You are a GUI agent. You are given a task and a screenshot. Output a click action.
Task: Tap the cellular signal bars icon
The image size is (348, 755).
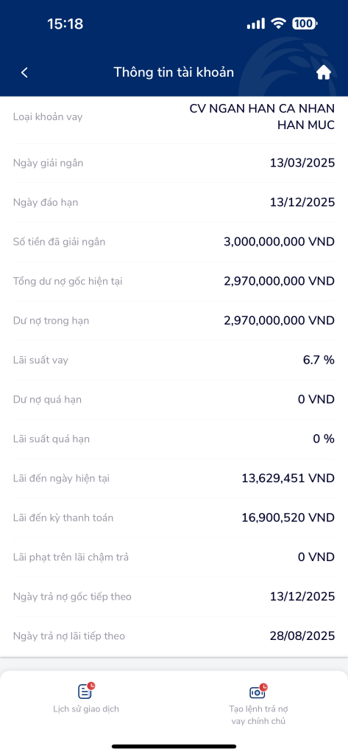click(256, 23)
